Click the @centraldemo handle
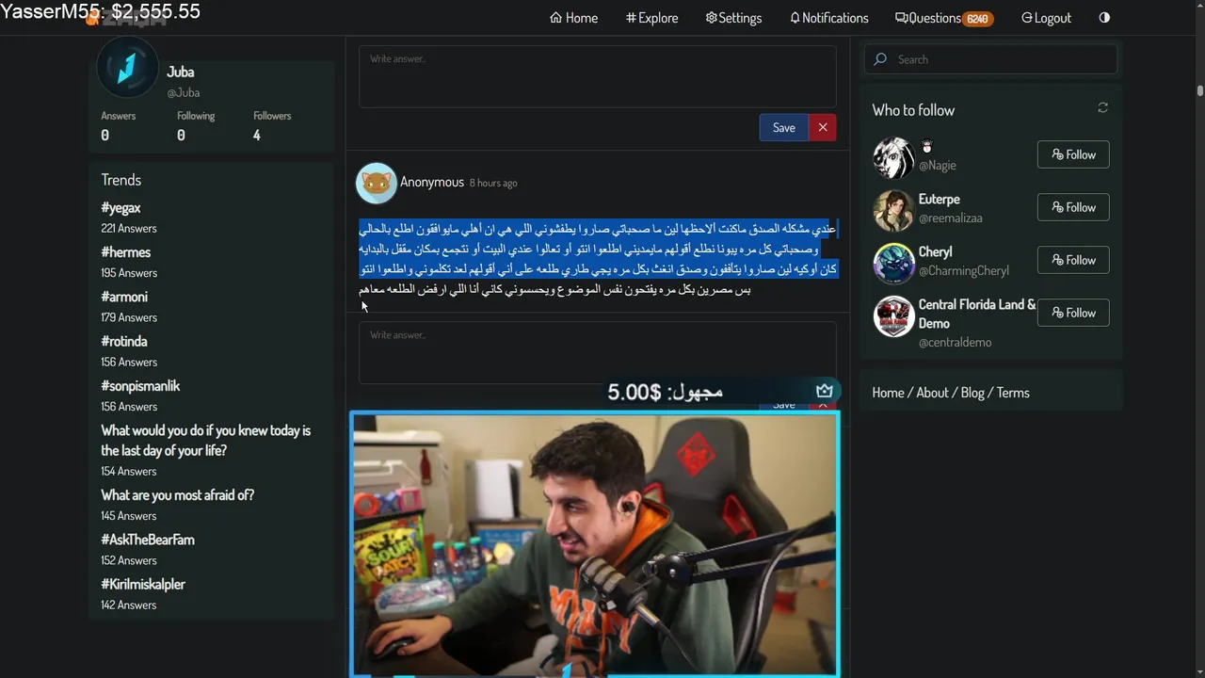The width and height of the screenshot is (1205, 678). point(955,343)
